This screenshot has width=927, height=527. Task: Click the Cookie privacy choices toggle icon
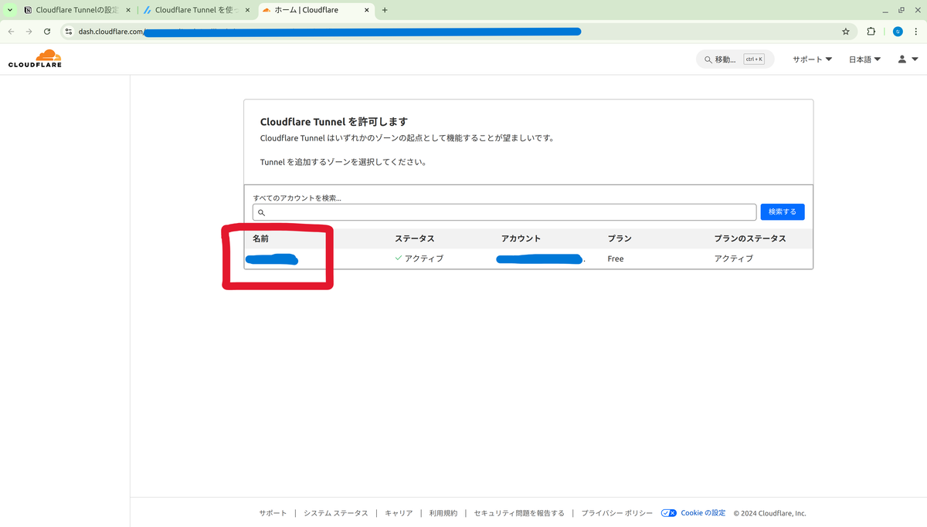pos(669,513)
